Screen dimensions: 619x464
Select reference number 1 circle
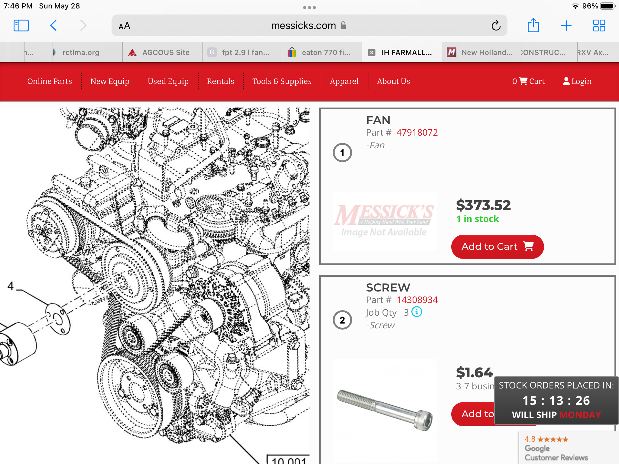[x=342, y=153]
